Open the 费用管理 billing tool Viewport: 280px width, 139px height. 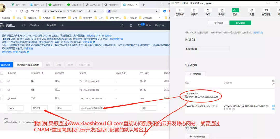(x=266, y=12)
